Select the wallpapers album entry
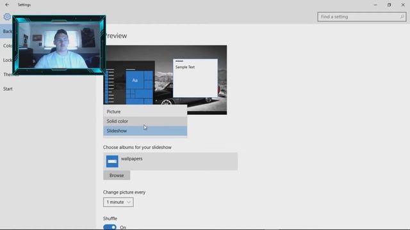410x230 pixels. coord(170,162)
